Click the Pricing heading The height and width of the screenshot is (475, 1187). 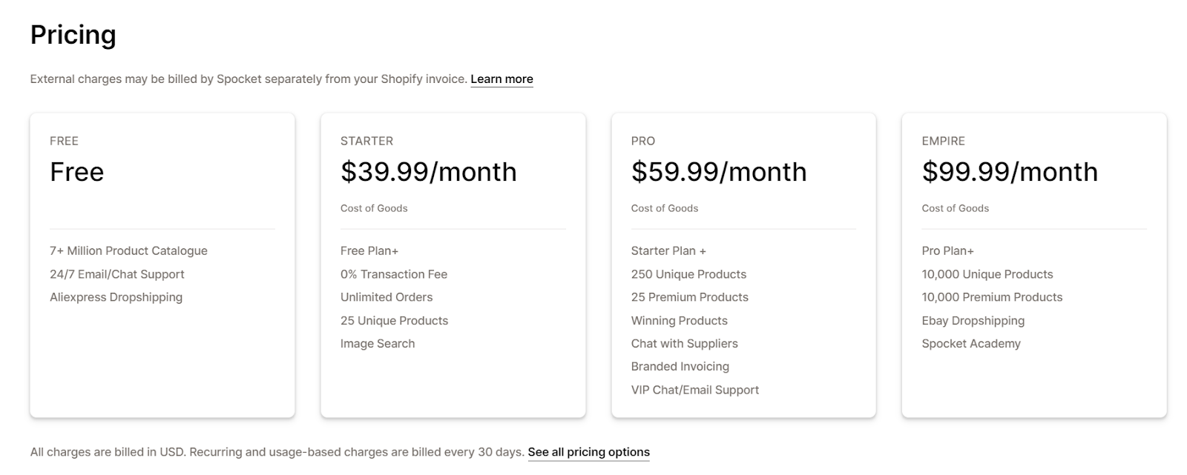(73, 35)
